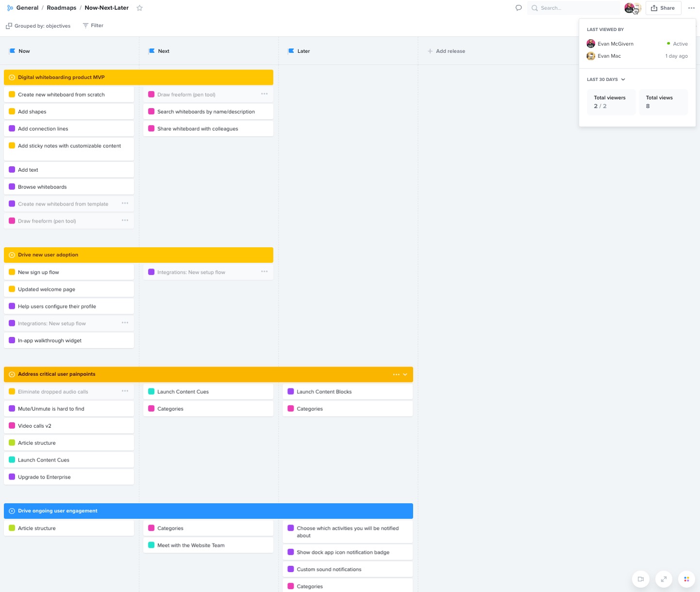Click objective target icon on Digital whiteboarding MVP
Viewport: 700px width, 592px height.
[12, 78]
